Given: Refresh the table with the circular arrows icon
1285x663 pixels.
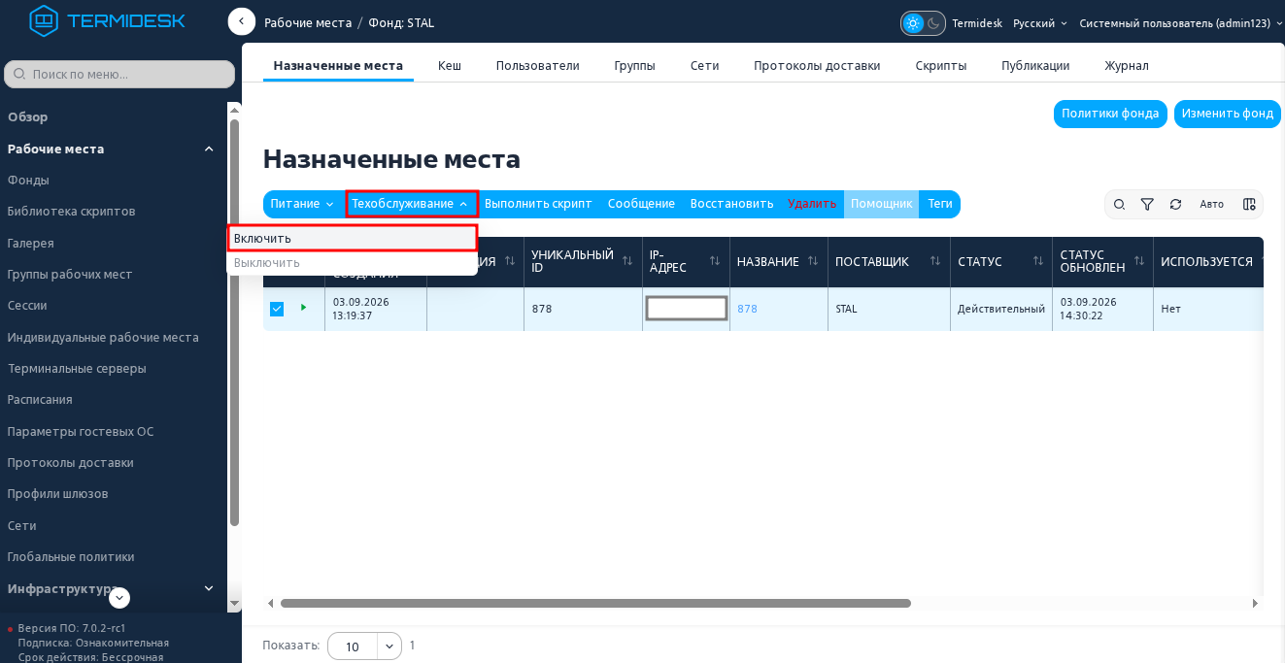Looking at the screenshot, I should pyautogui.click(x=1175, y=204).
